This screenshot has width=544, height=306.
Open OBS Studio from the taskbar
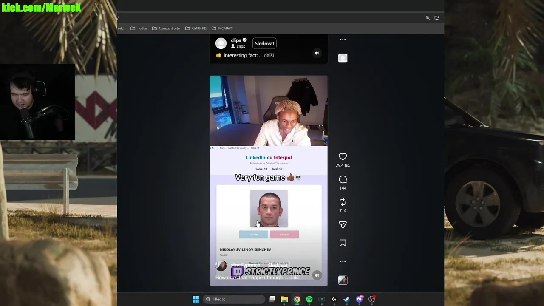(371, 299)
